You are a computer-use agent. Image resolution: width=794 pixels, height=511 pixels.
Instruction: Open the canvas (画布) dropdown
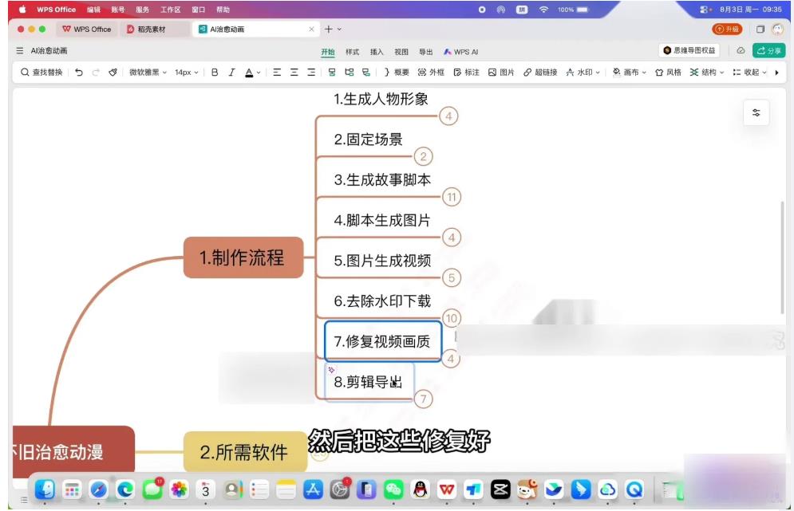coord(630,73)
